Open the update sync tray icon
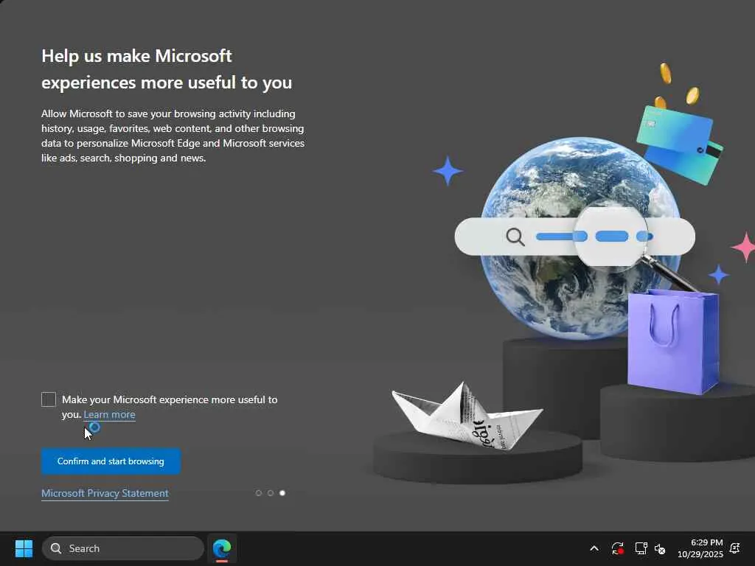The width and height of the screenshot is (755, 566). pos(617,548)
